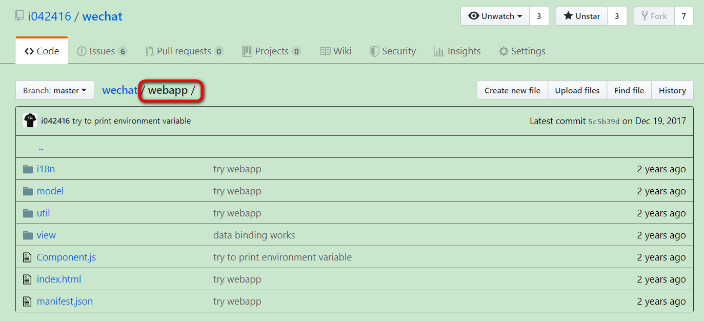This screenshot has height=321, width=704.
Task: Click the fork icon on Fork button
Action: coord(645,16)
